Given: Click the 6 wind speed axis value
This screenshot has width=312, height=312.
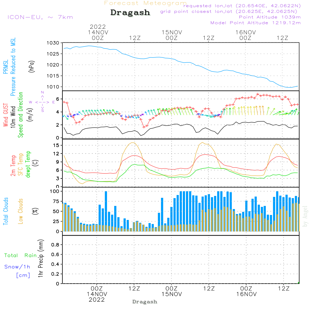Looking at the screenshot, I should (58, 99).
